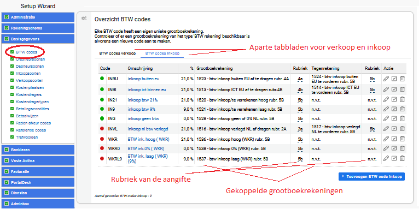This screenshot has height=209, width=419.
Task: Click check icon in IN9 row
Action: click(x=394, y=109)
